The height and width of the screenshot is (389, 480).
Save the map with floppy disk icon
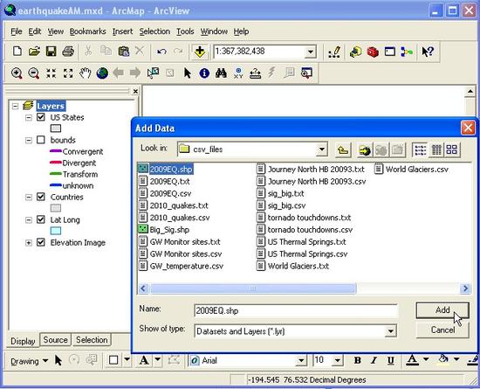pos(51,52)
